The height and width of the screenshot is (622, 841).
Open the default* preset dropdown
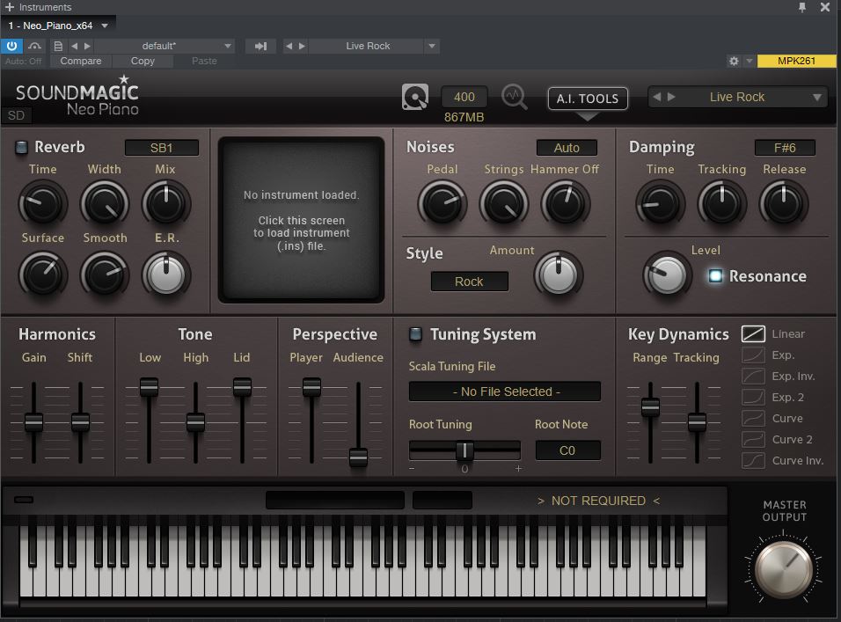click(165, 46)
